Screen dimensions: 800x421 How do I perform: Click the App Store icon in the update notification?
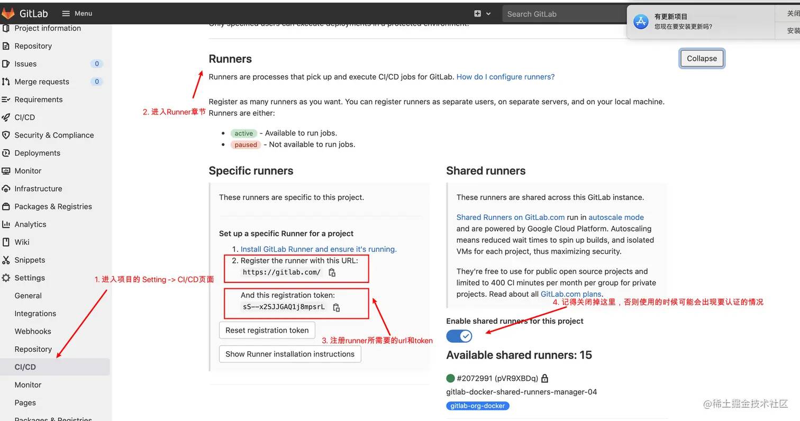641,22
